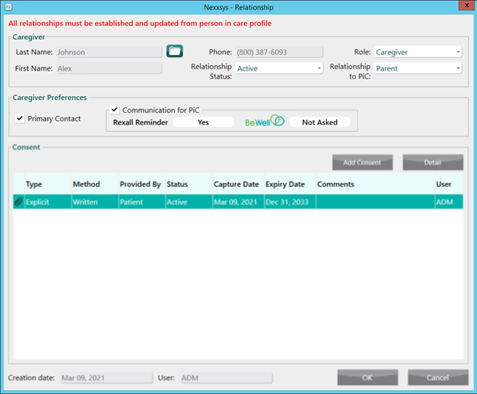Close the Relationship dialog window

(463, 7)
